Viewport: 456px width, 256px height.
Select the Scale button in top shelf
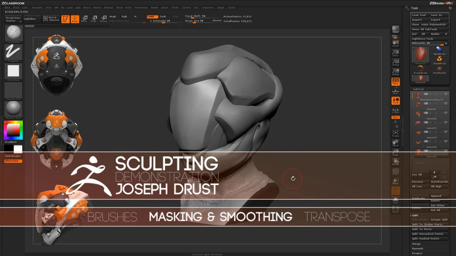(93, 19)
